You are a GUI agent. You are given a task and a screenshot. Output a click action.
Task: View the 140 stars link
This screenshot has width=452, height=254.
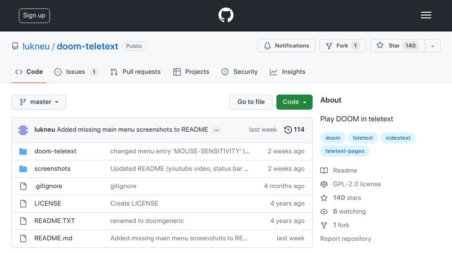click(x=347, y=198)
